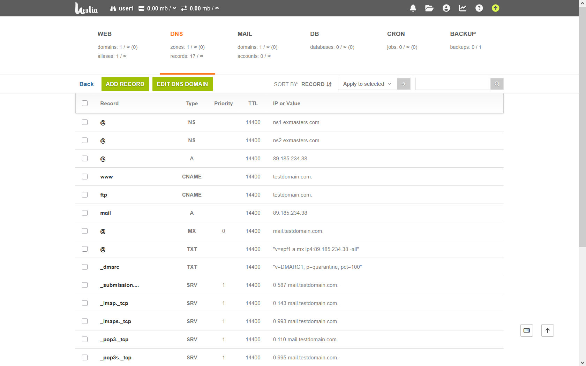Select the _dmarc TXT record checkbox
Image resolution: width=586 pixels, height=366 pixels.
coord(85,267)
